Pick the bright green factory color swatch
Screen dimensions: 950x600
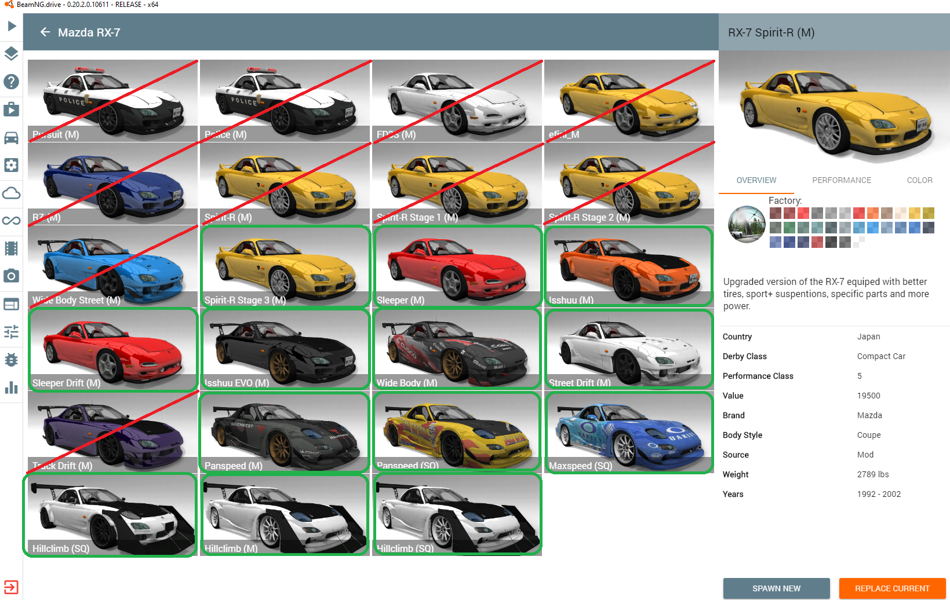(789, 228)
